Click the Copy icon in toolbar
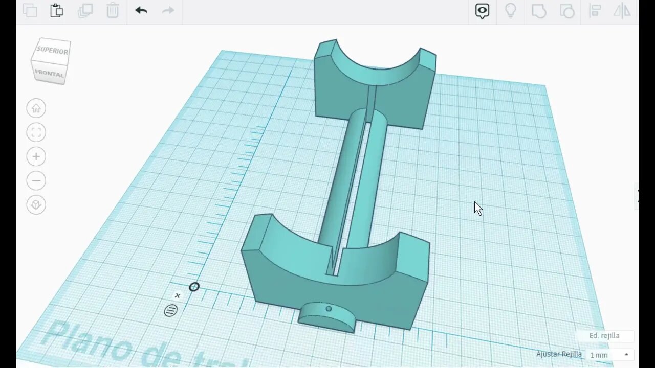The height and width of the screenshot is (368, 655). click(x=30, y=10)
